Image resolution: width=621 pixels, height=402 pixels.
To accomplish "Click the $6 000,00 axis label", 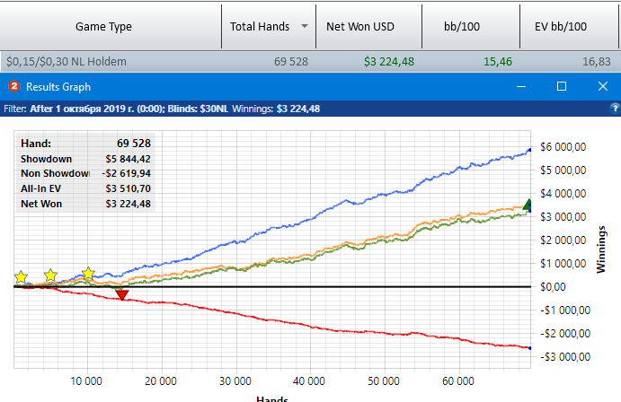I will coord(563,147).
